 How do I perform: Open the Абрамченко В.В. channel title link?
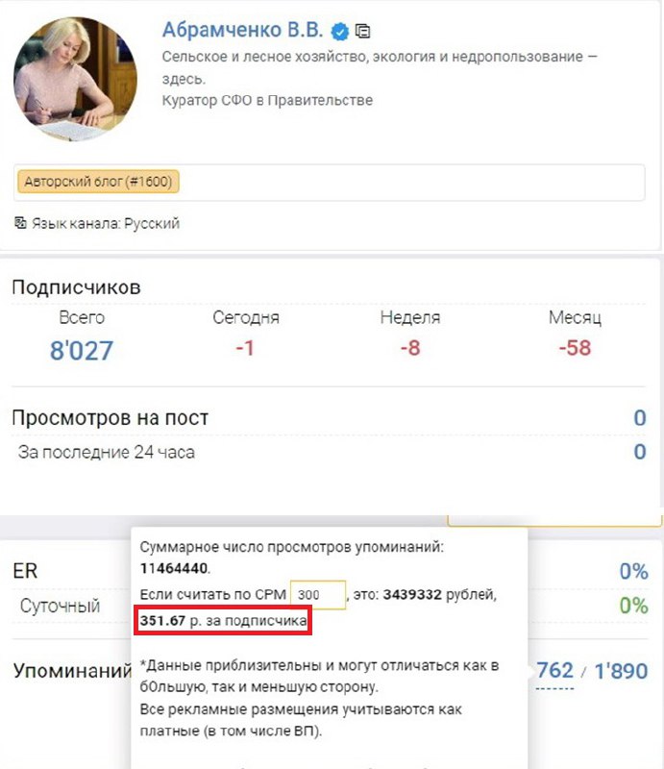point(242,30)
